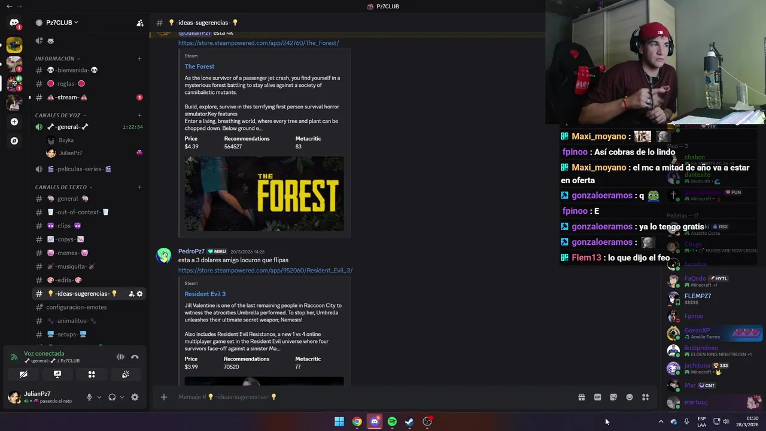Open the GIF picker icon
The image size is (766, 431).
(597, 397)
